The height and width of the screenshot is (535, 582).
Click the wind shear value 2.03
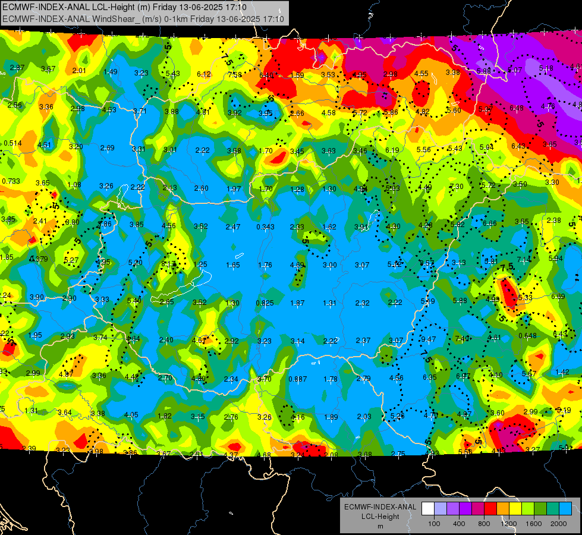coord(364,417)
